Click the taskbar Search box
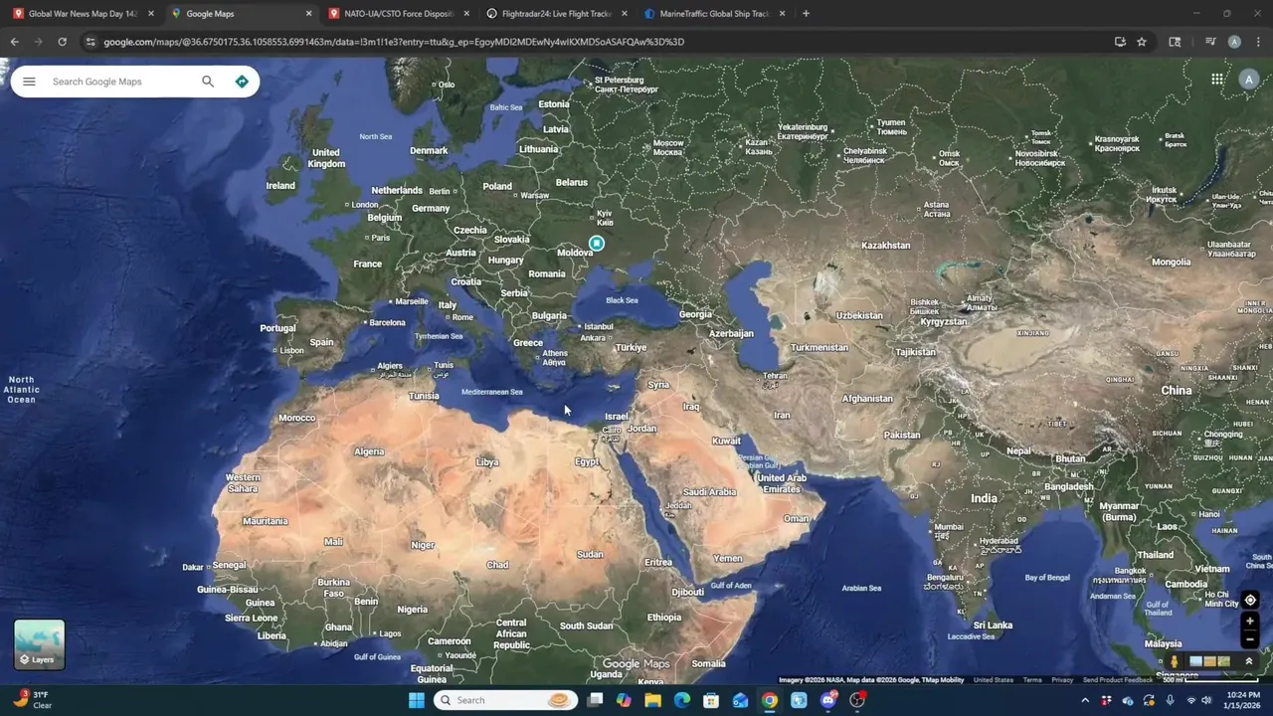 506,700
